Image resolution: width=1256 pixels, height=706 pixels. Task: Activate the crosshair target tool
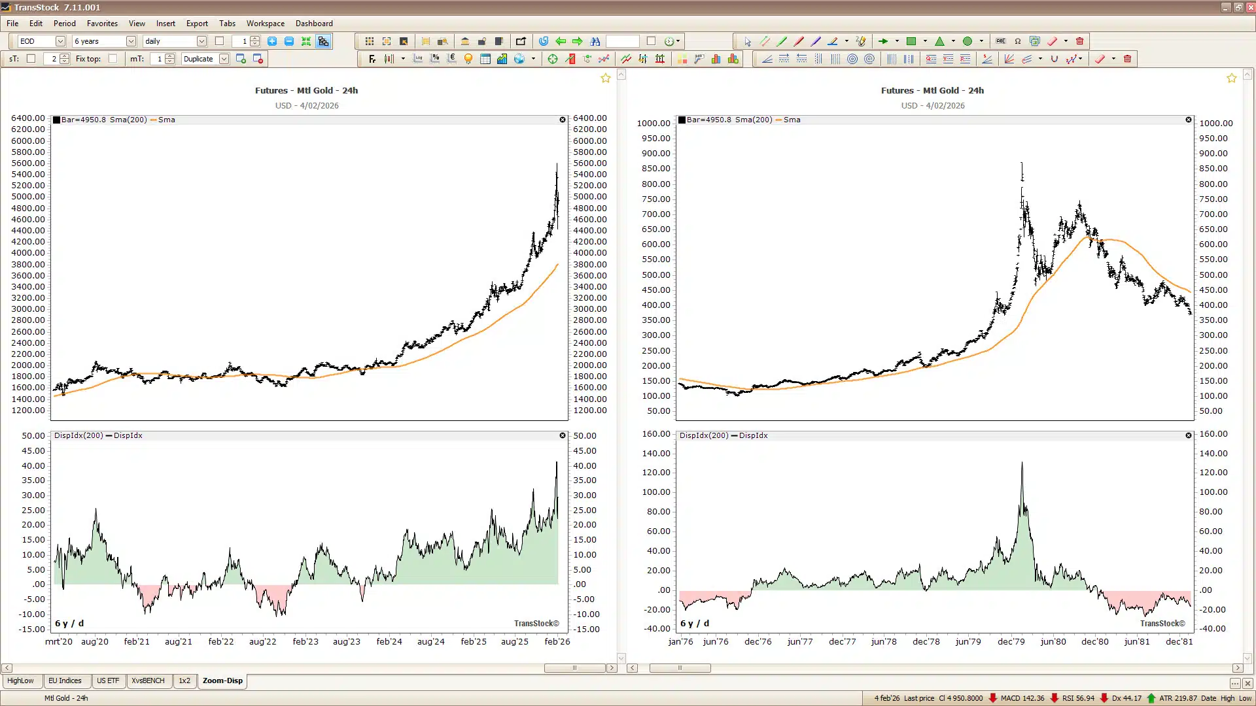click(553, 58)
